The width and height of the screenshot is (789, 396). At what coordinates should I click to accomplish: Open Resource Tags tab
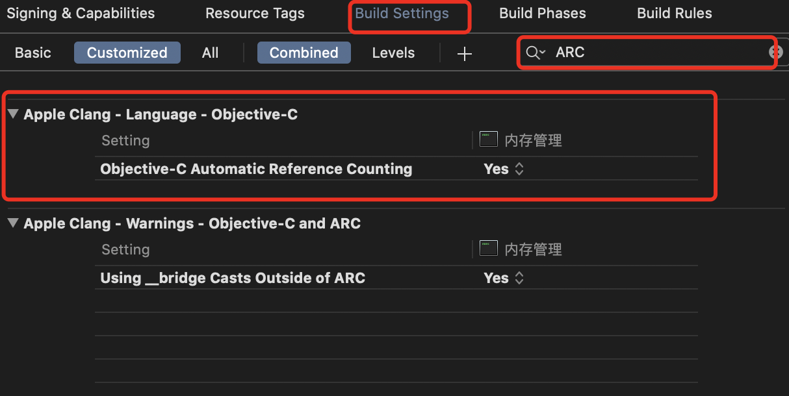point(255,13)
